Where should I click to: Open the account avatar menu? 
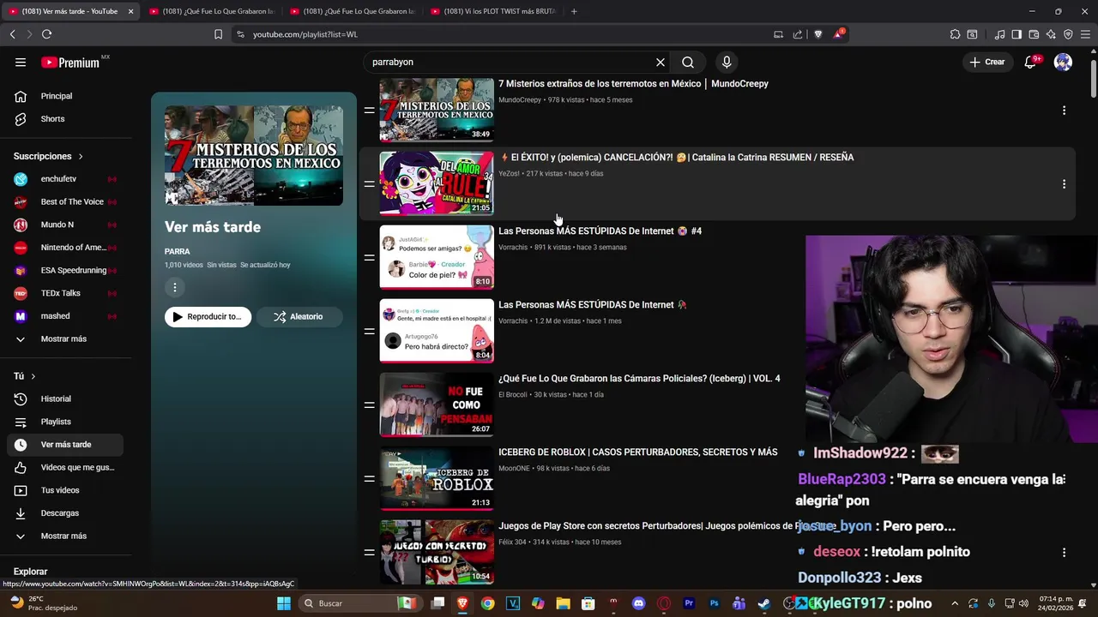1063,62
